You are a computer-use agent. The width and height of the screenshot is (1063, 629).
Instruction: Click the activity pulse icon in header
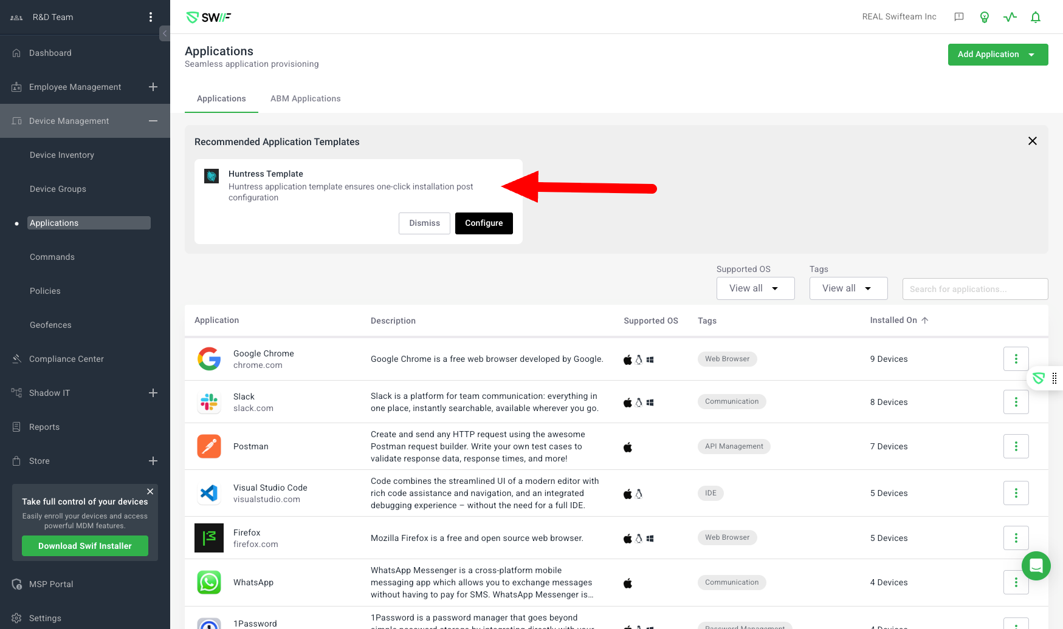coord(1010,17)
